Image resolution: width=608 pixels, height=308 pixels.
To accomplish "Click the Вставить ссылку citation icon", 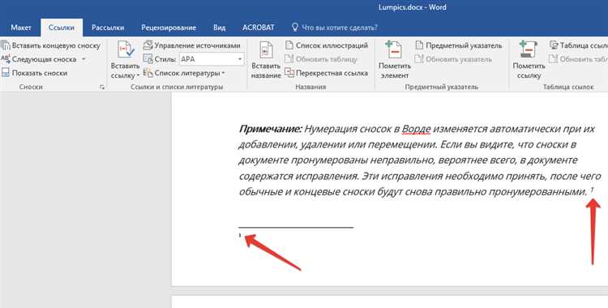I will click(125, 49).
